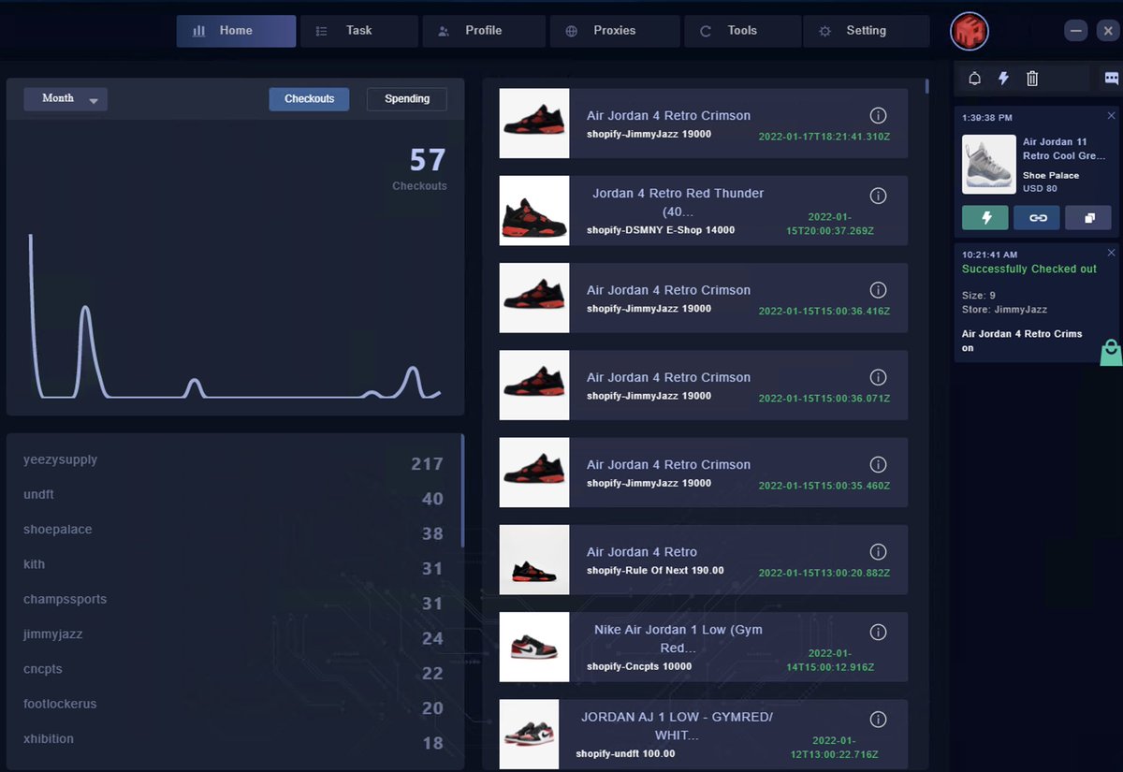Open info for Crimson checkout at 15:00:36.071Z

tap(878, 377)
